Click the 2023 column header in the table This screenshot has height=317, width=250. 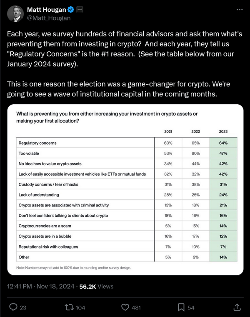point(223,131)
